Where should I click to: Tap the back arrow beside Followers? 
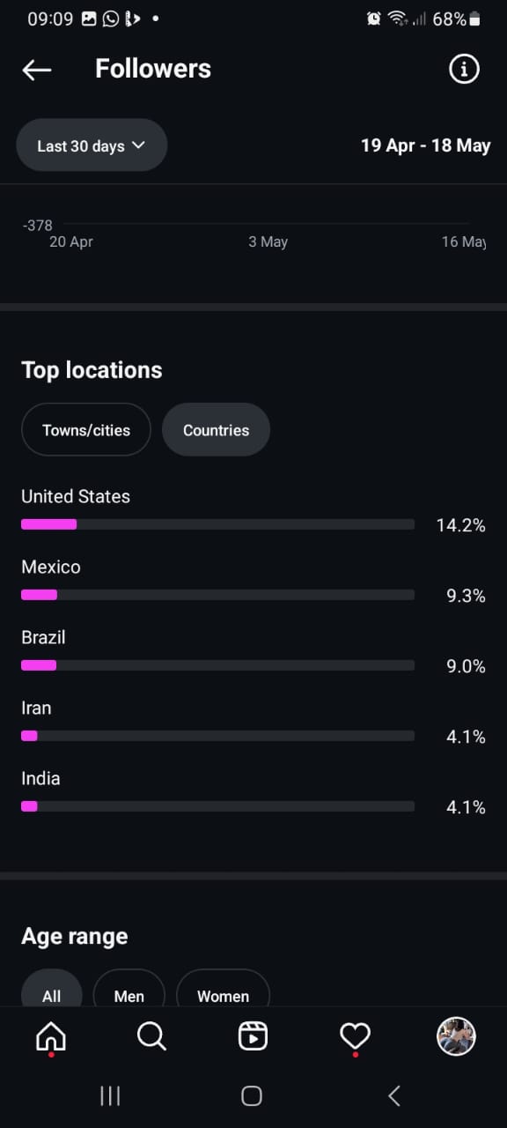[37, 70]
